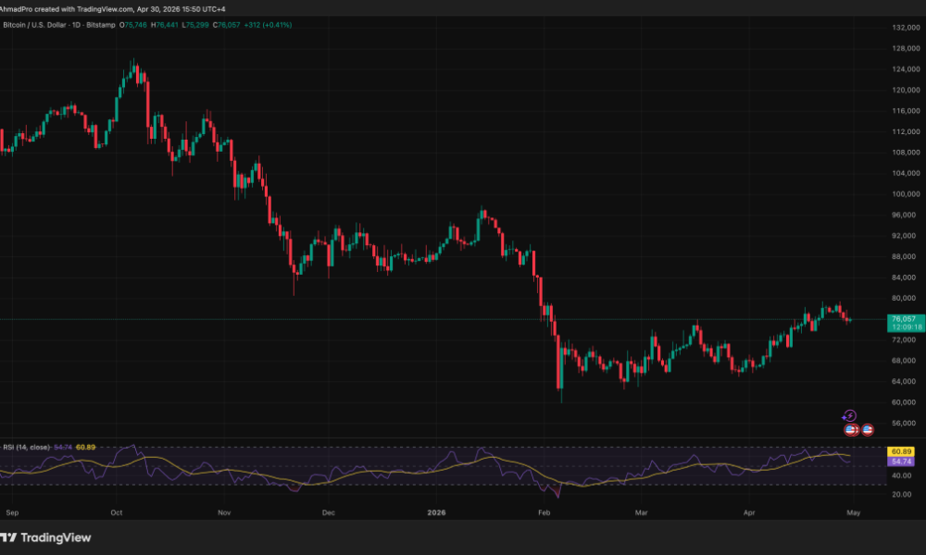926x555 pixels.
Task: Click the 20.00 RSI axis label
Action: pyautogui.click(x=901, y=494)
